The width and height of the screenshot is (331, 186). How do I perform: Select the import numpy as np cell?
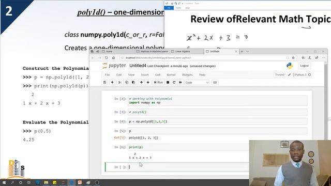(x=217, y=101)
